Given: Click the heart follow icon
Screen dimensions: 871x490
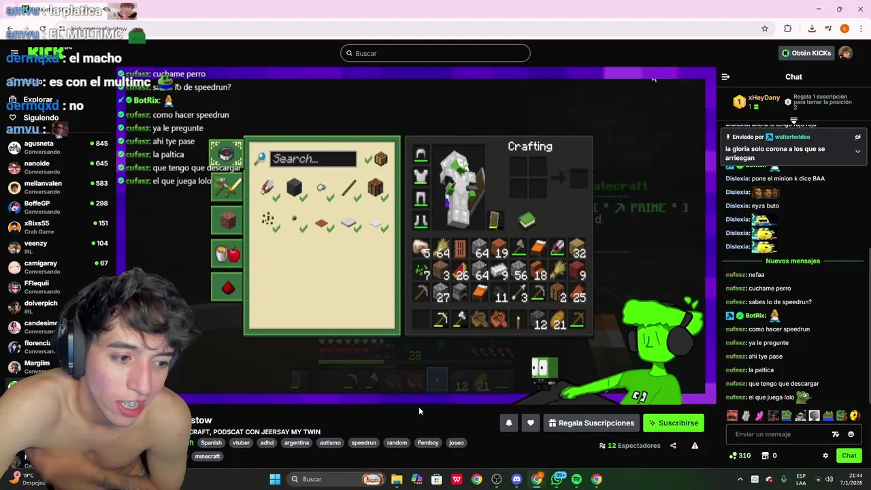Looking at the screenshot, I should tap(531, 423).
